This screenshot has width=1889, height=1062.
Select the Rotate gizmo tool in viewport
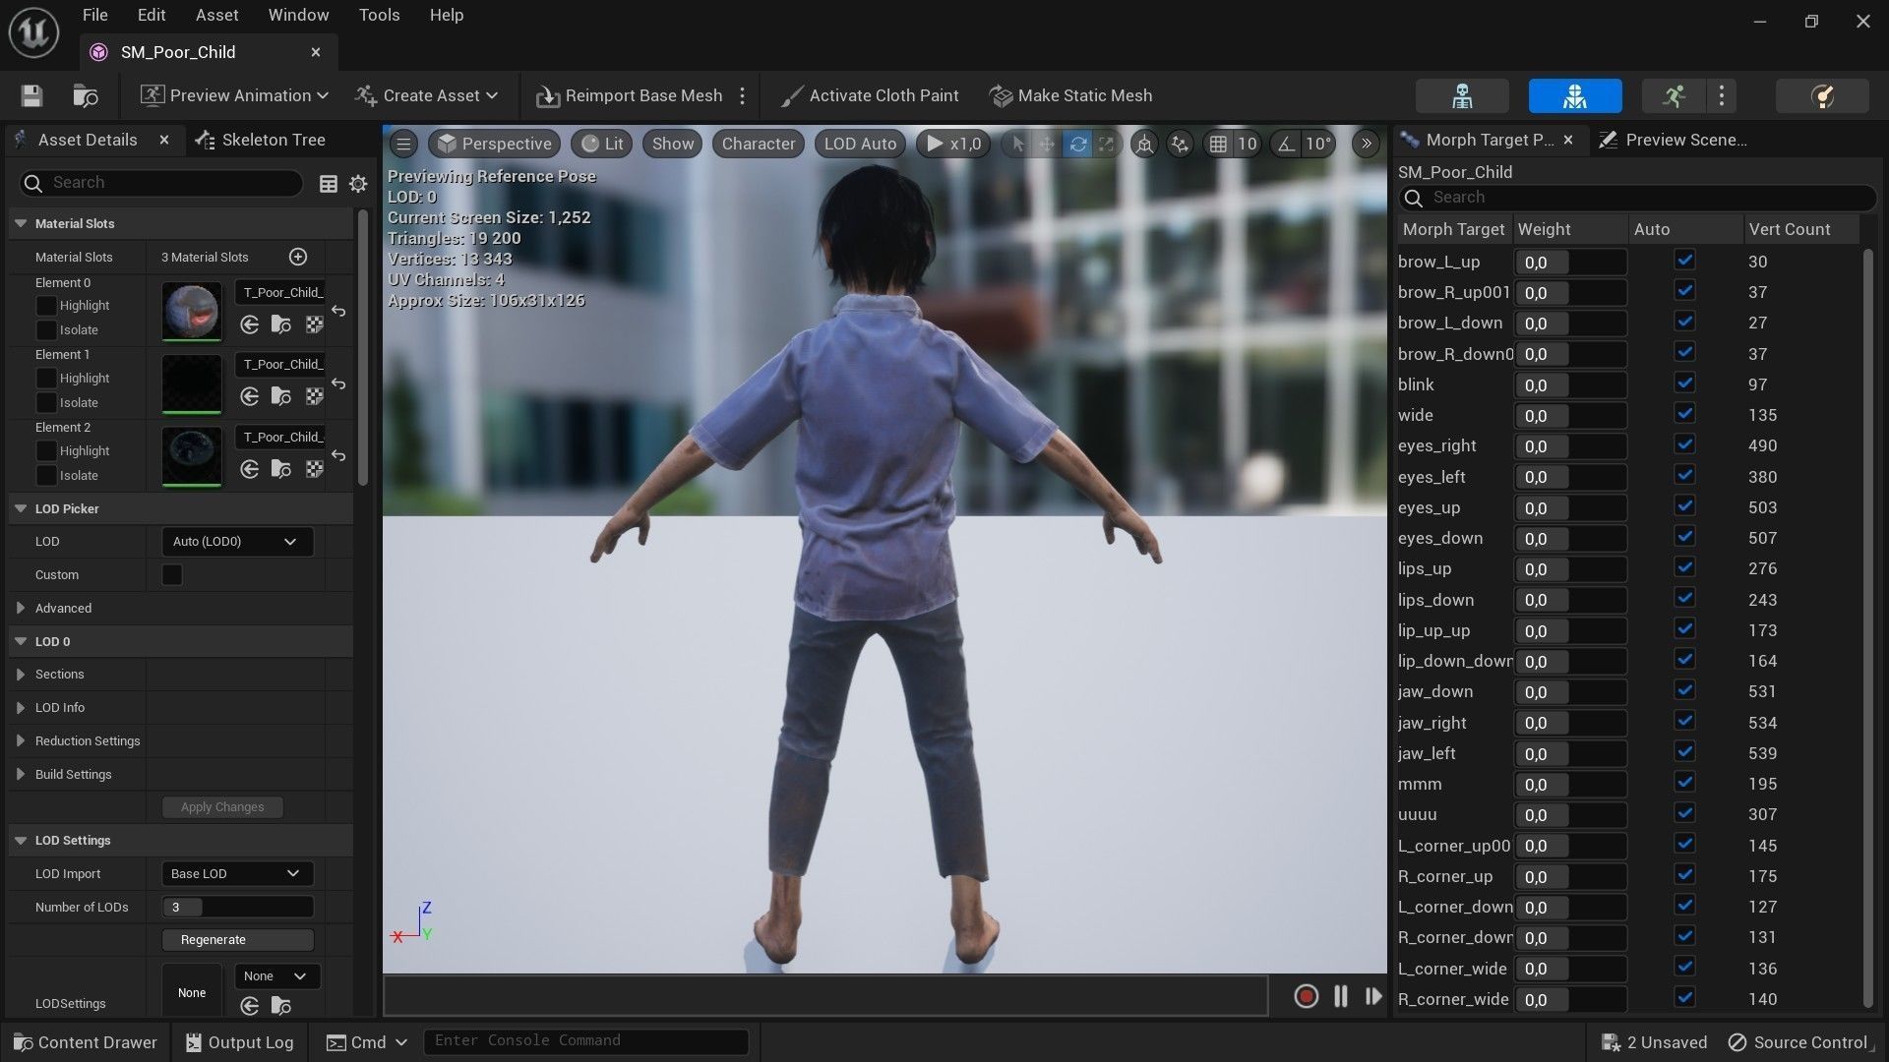pos(1077,144)
